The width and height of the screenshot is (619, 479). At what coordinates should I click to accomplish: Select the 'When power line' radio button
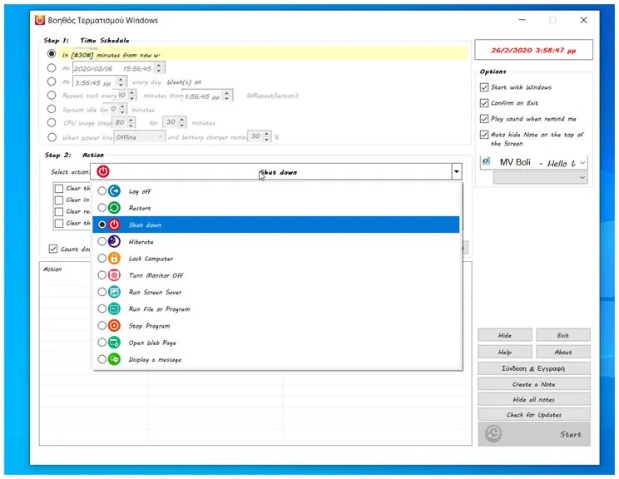(52, 137)
